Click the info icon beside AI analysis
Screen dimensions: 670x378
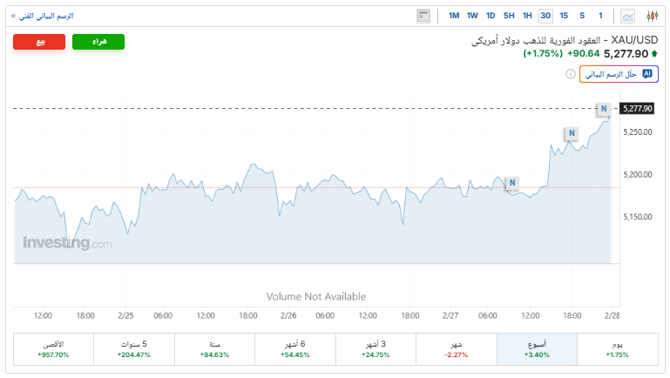571,74
